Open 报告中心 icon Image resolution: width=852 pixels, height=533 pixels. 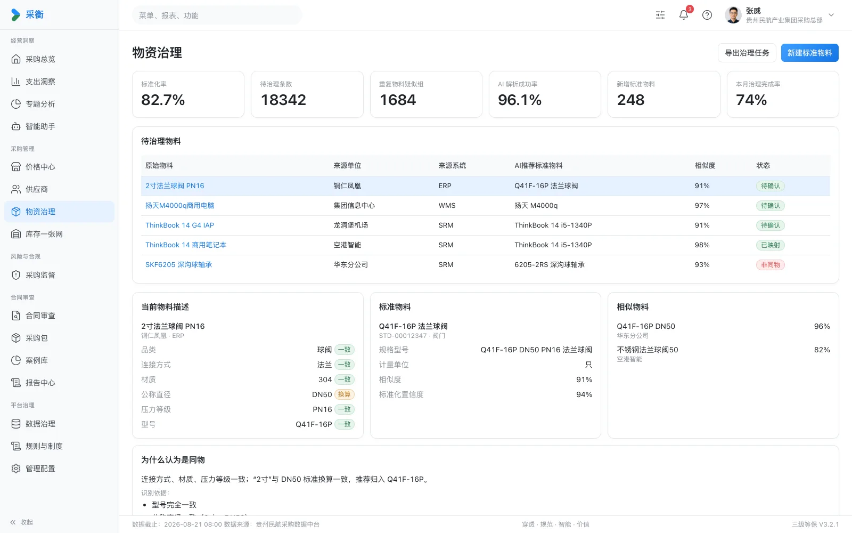click(x=16, y=383)
